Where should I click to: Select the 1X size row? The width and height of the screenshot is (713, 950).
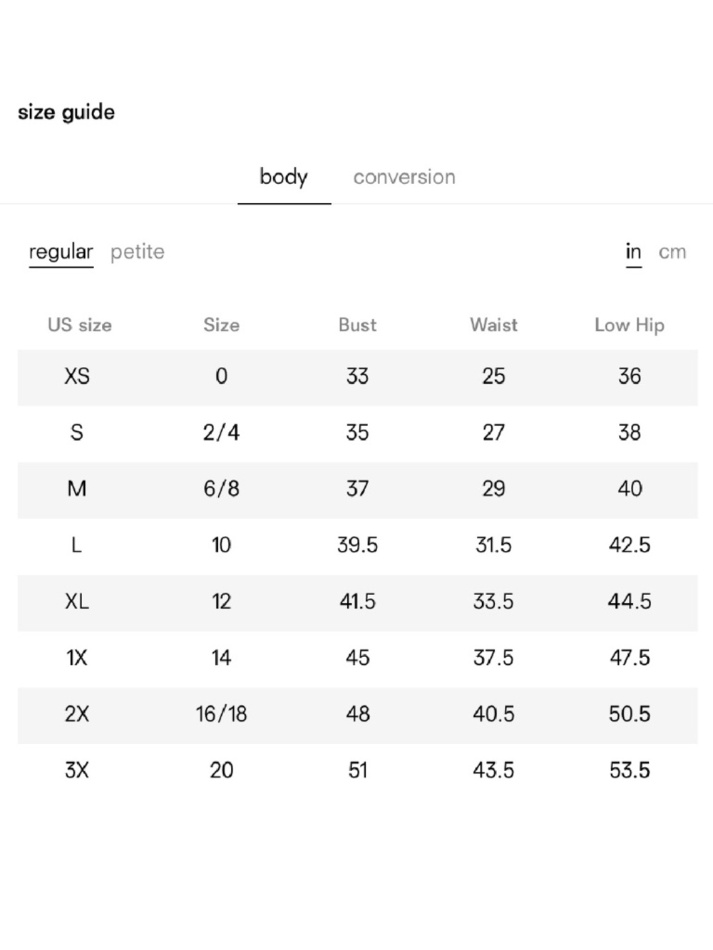pos(357,659)
